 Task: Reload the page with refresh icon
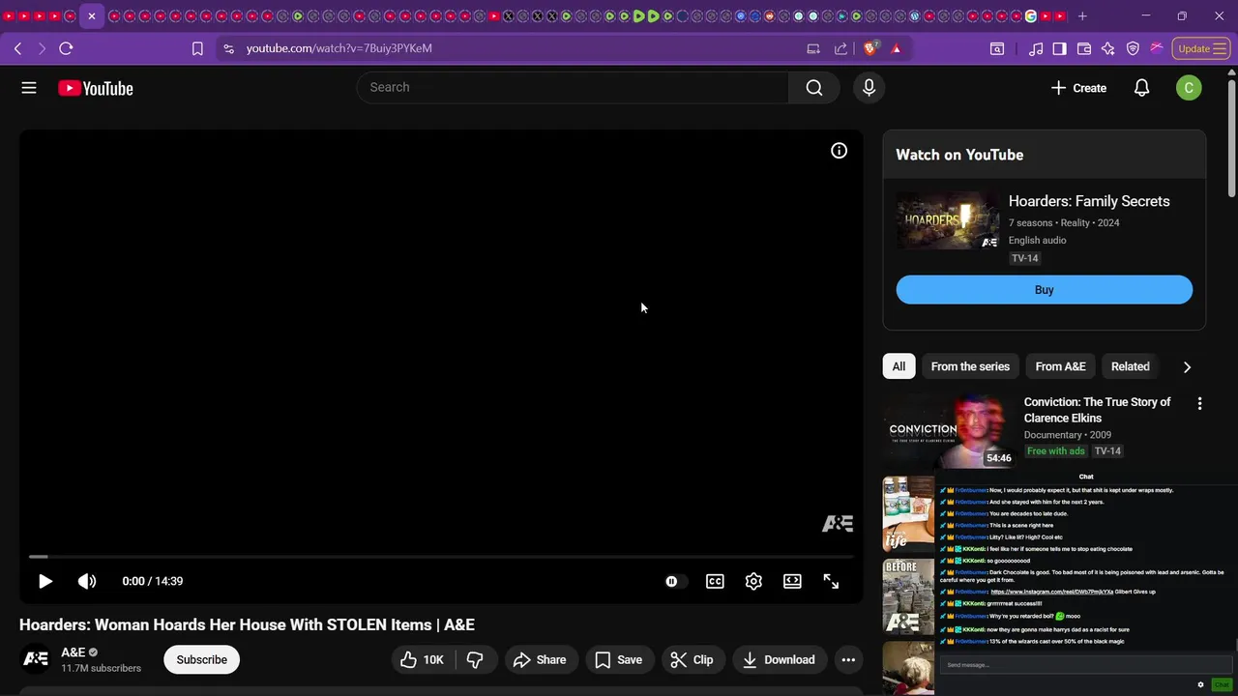(66, 48)
